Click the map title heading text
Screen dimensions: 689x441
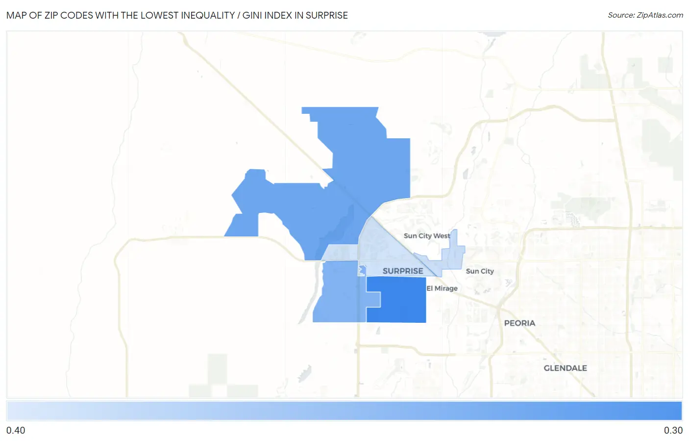pyautogui.click(x=177, y=15)
